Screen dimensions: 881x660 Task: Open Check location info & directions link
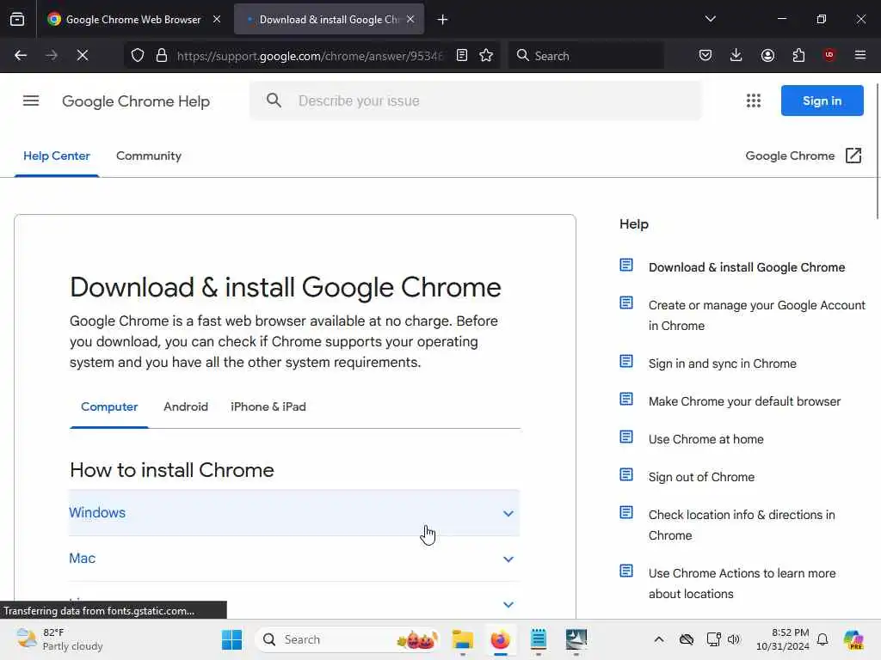point(742,525)
